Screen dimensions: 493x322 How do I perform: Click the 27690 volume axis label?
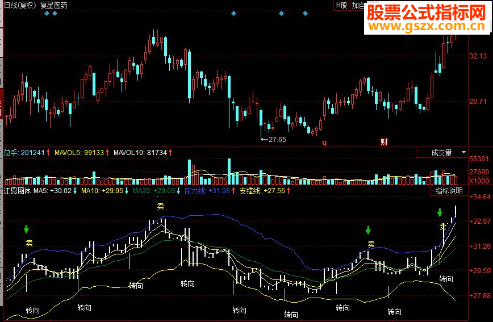[x=479, y=172]
